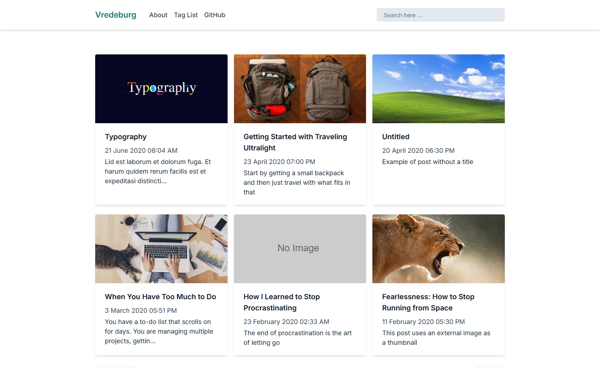Viewport: 600px width, 368px height.
Task: Open the Vredeburg home logo link
Action: 116,15
